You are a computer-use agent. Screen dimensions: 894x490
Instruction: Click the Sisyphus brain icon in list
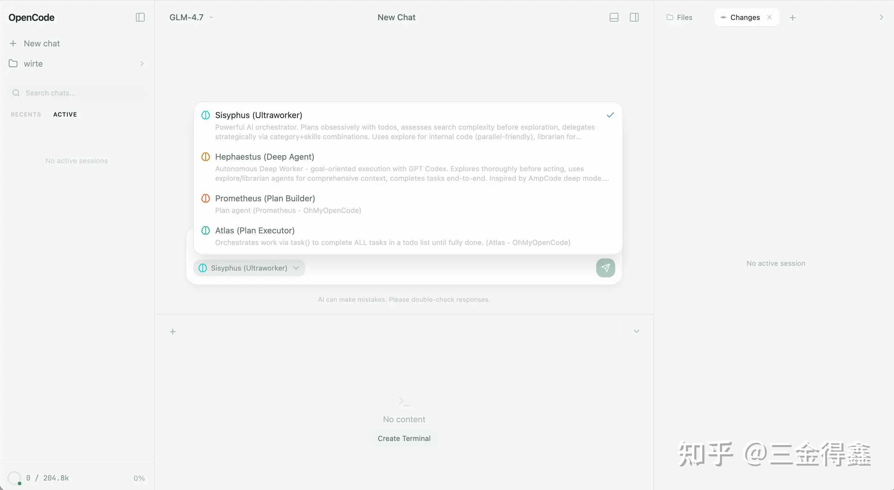(205, 115)
